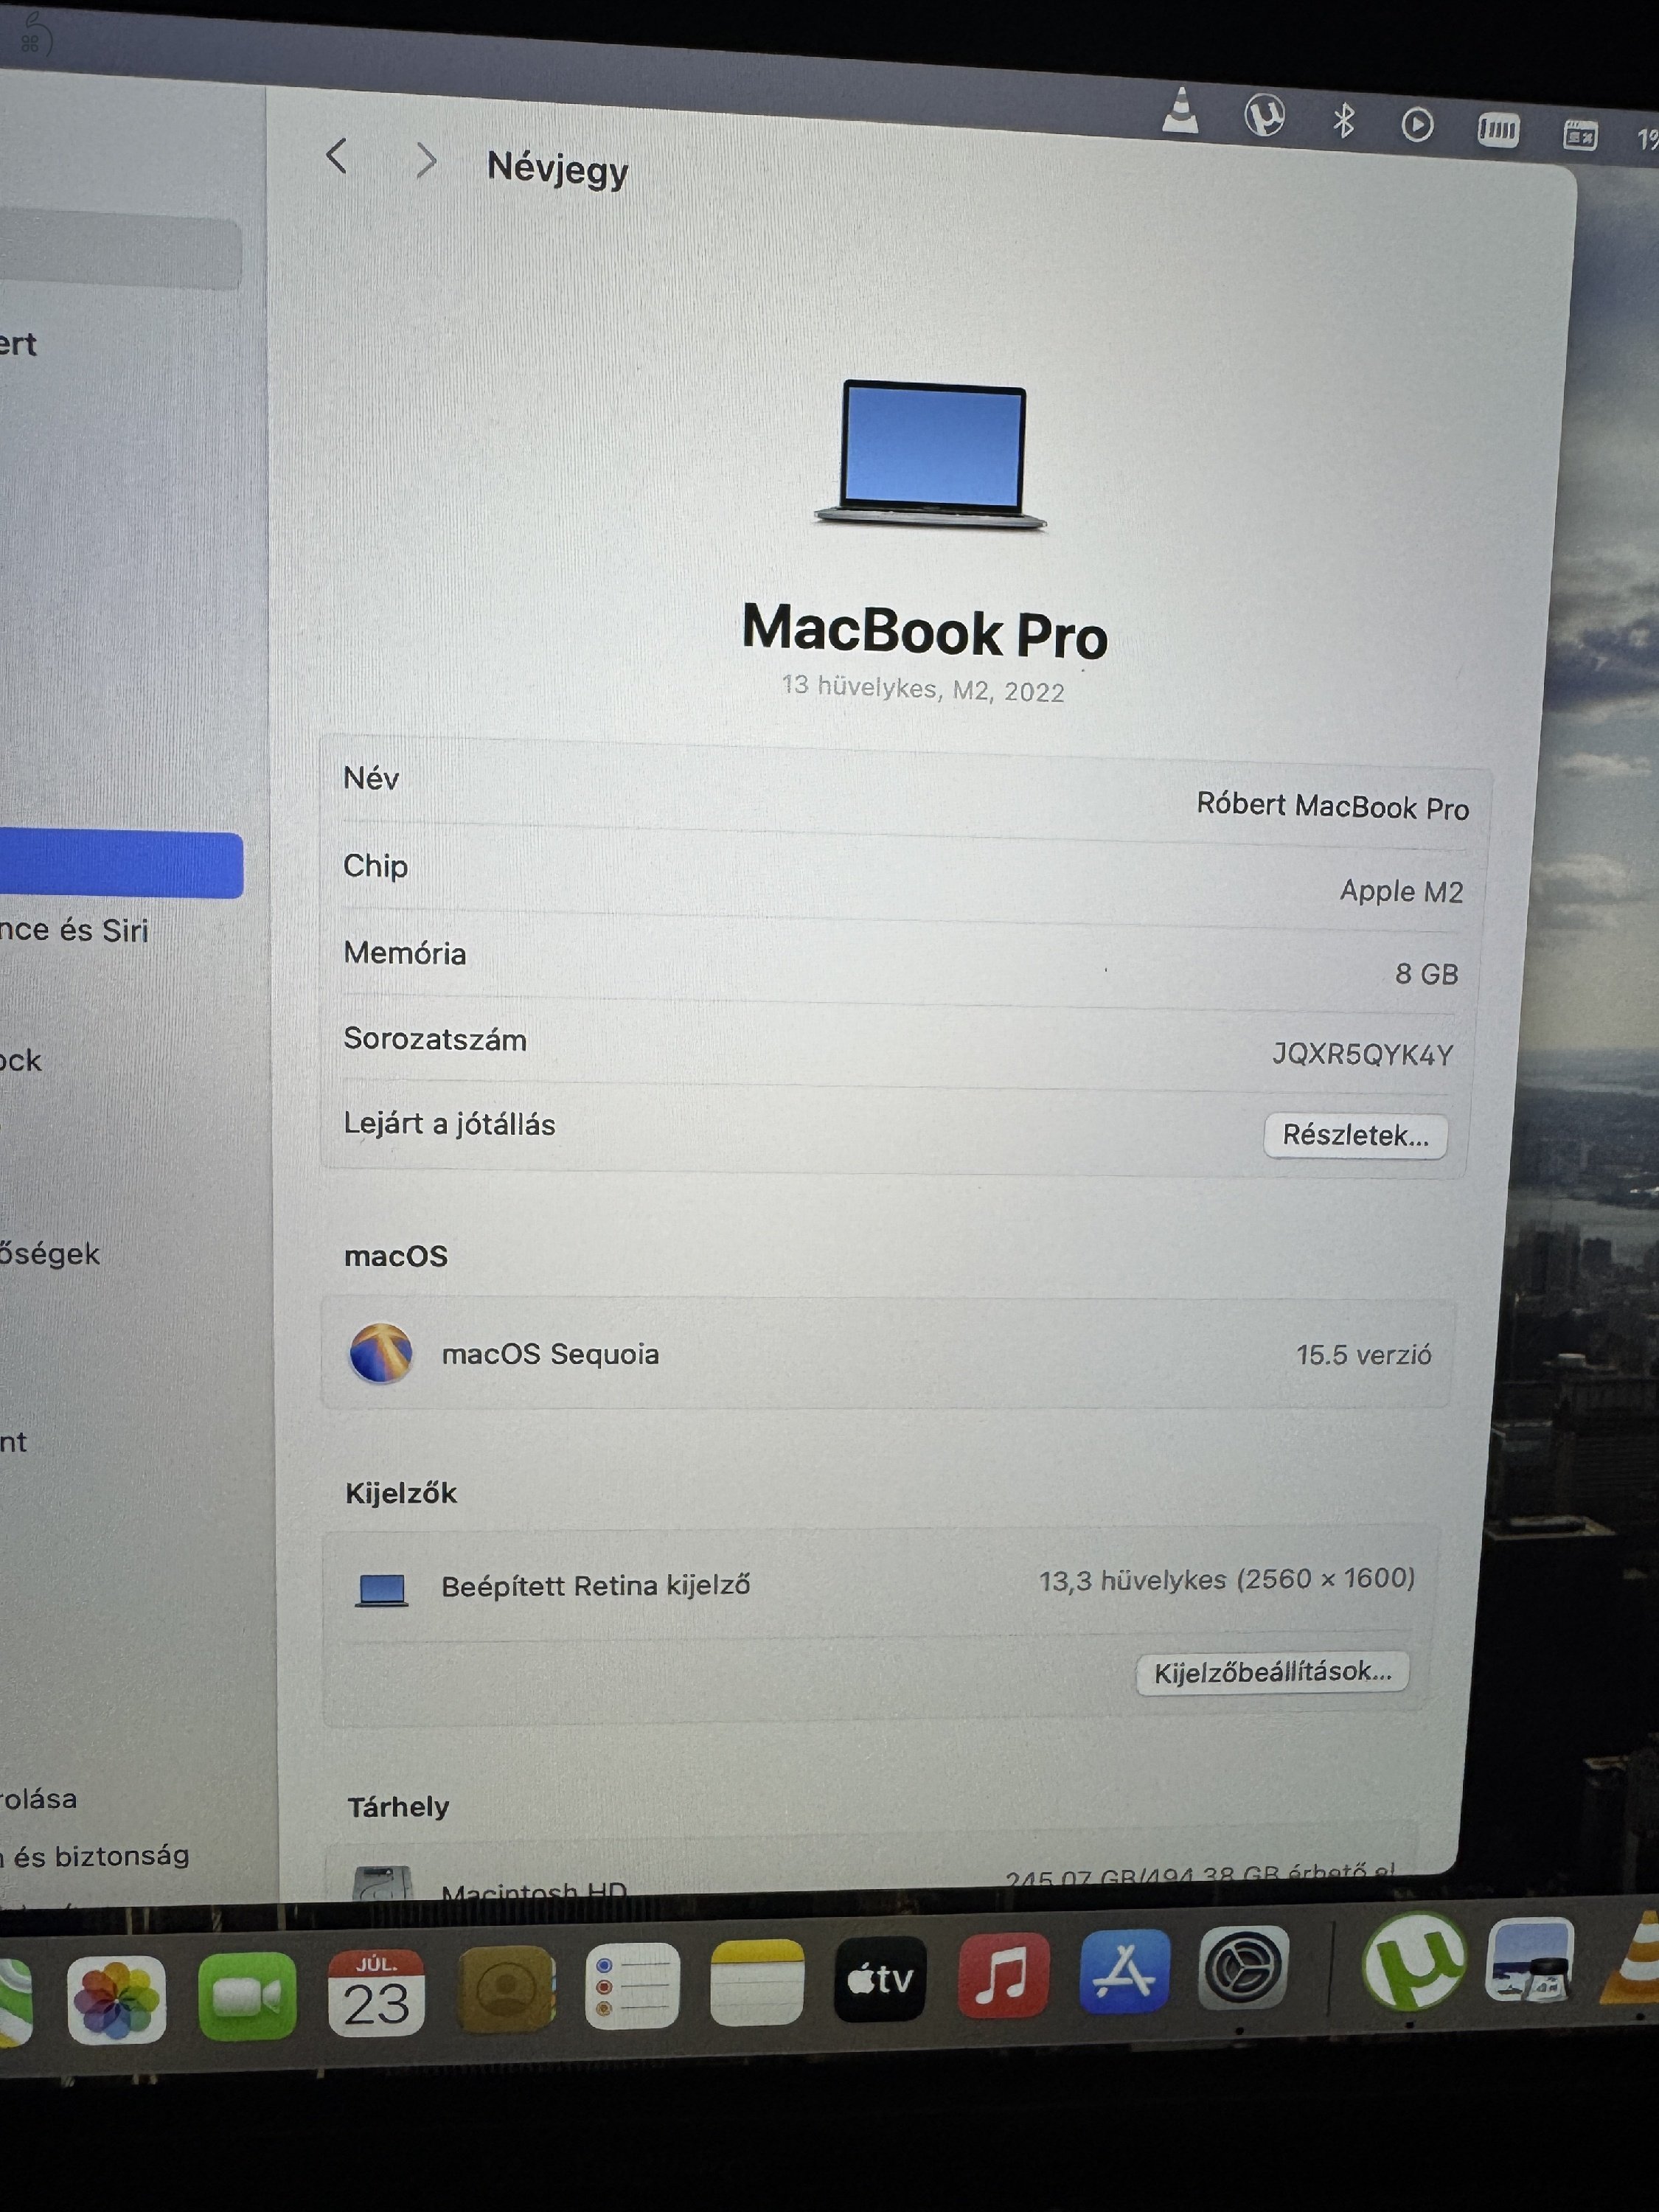
Task: Click sidebar user name ending 'ert'
Action: (18, 345)
